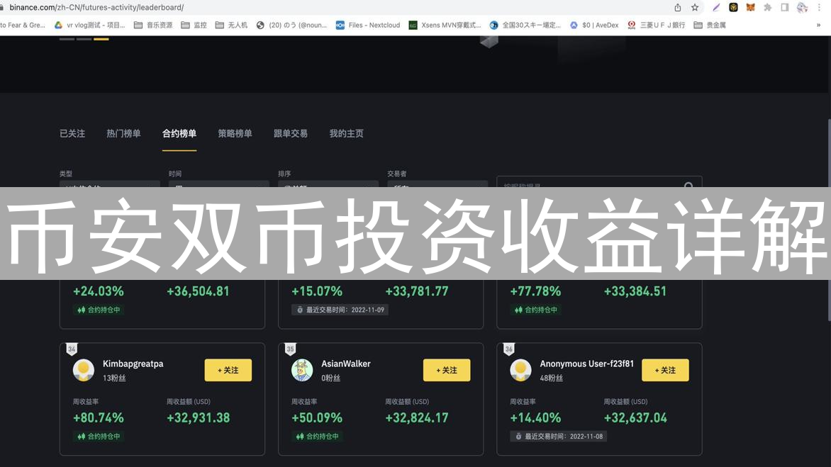Click Kimbapgreatpa's 合约持仓中 badge

coord(99,437)
